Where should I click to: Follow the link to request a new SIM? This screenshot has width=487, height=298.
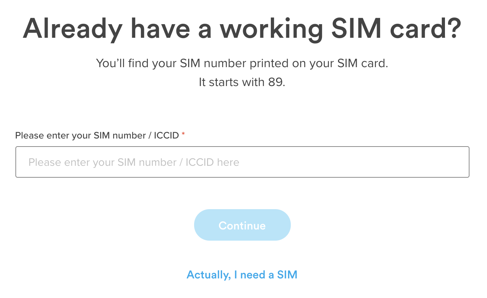[242, 275]
